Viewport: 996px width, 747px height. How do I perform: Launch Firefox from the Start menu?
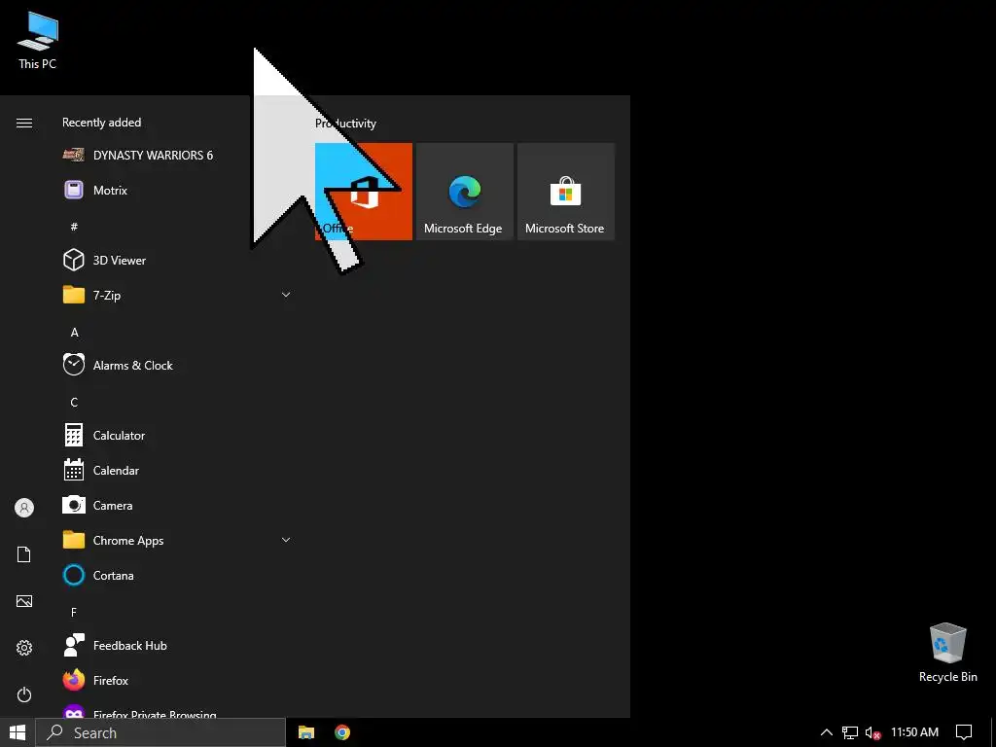177,680
